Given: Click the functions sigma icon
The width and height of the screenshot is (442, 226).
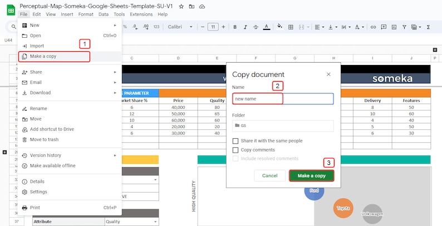Looking at the screenshot, I should click(428, 27).
